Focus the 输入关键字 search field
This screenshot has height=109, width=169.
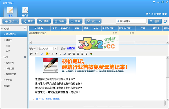(131, 21)
